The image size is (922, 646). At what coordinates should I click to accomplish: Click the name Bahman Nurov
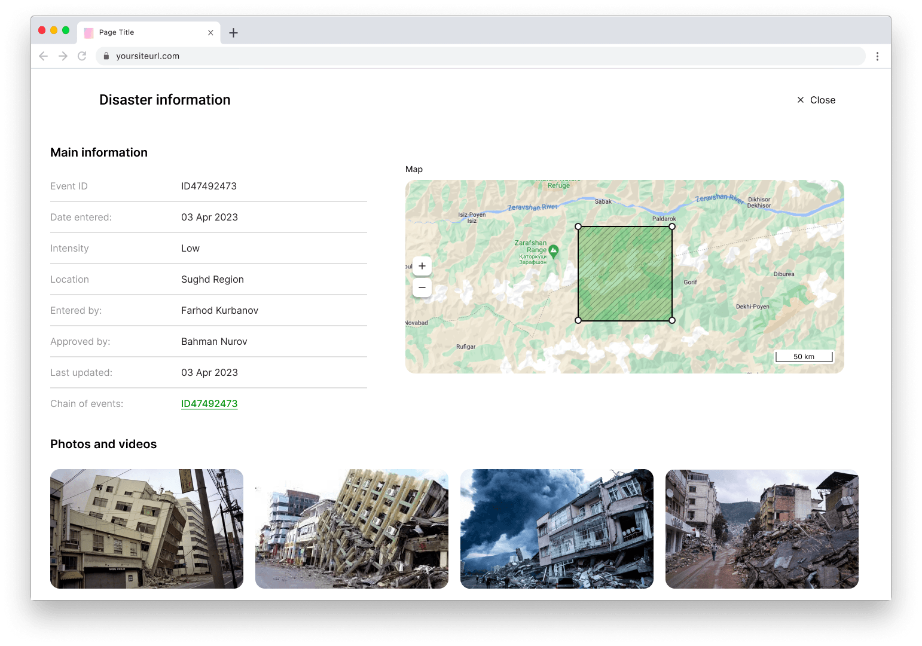[x=214, y=342]
